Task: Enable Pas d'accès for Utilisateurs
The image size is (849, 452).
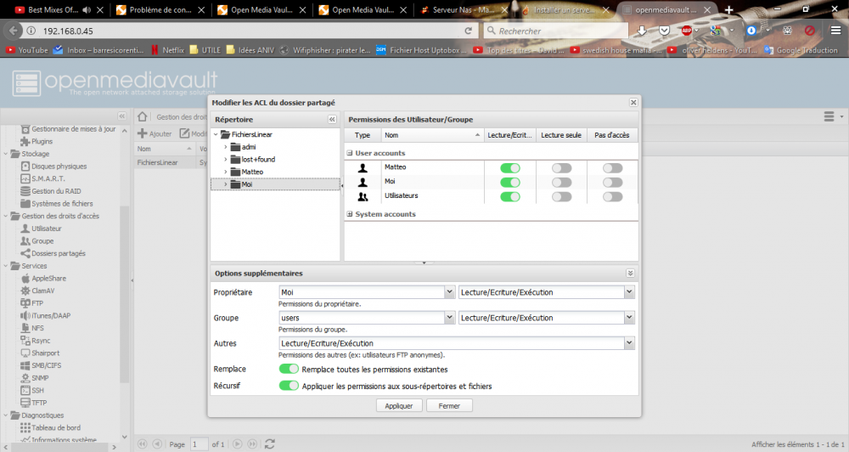Action: point(612,196)
